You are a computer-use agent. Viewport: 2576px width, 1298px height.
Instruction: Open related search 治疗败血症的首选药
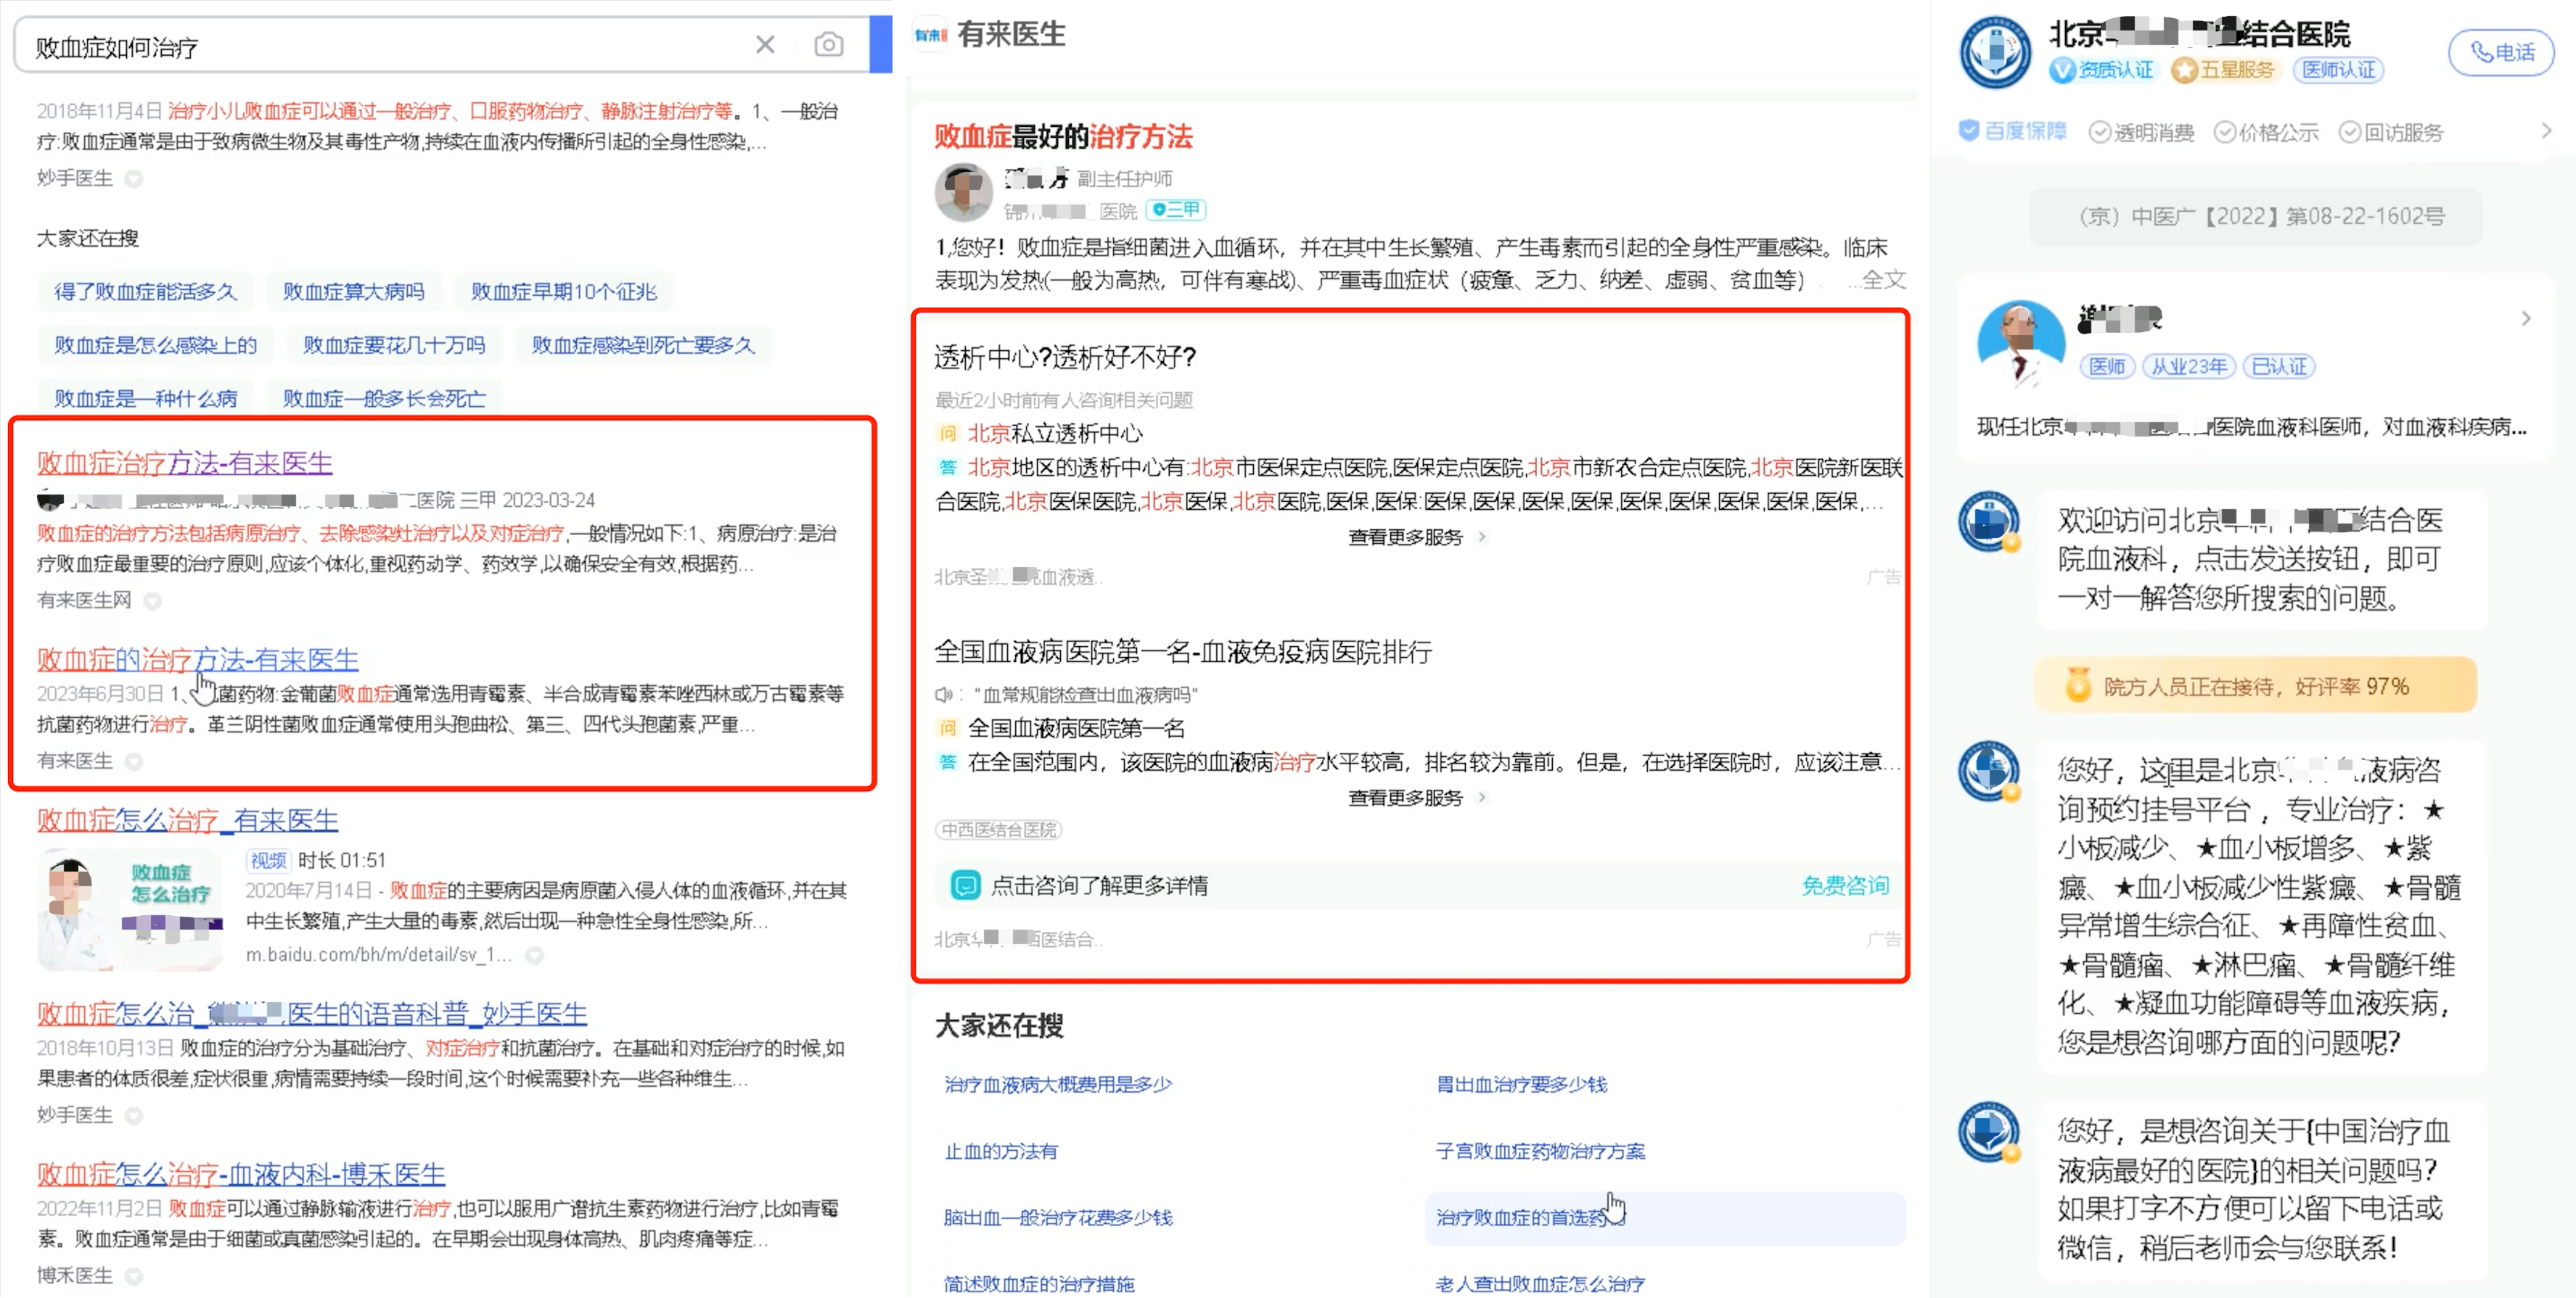pyautogui.click(x=1665, y=1218)
